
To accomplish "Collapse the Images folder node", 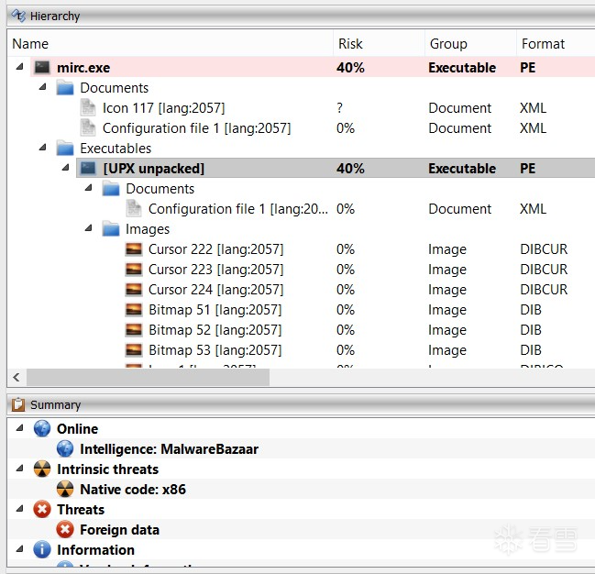I will pos(88,228).
